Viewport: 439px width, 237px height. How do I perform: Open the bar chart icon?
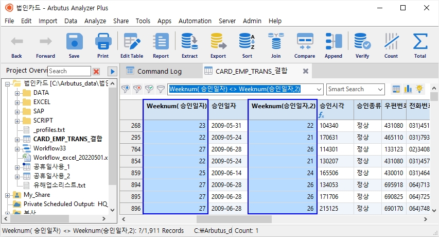point(408,89)
